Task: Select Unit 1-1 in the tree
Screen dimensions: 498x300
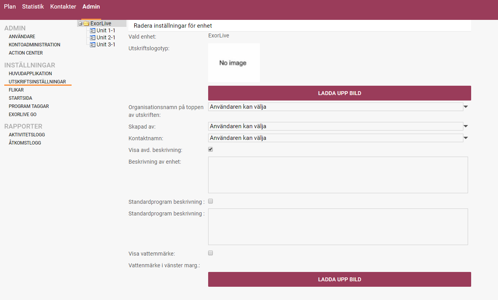Action: pyautogui.click(x=106, y=31)
